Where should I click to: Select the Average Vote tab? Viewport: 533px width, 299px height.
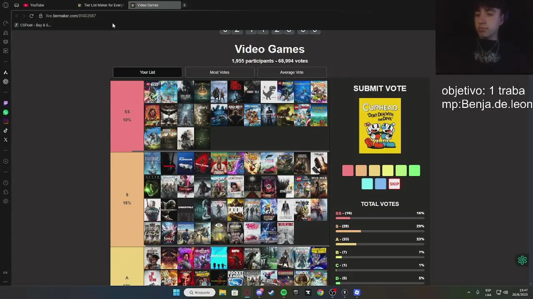click(x=292, y=72)
